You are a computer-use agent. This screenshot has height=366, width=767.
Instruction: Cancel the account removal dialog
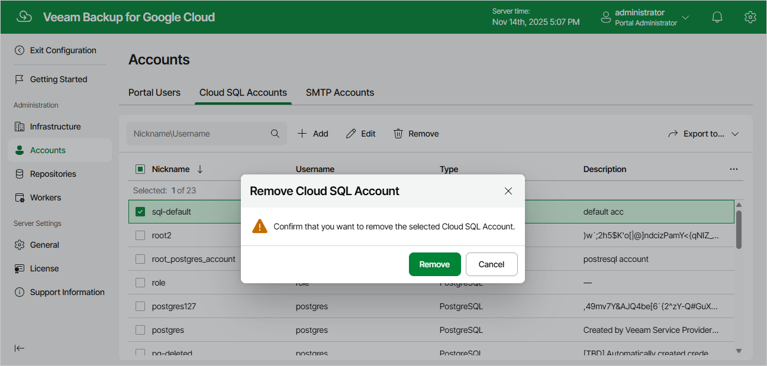click(491, 264)
